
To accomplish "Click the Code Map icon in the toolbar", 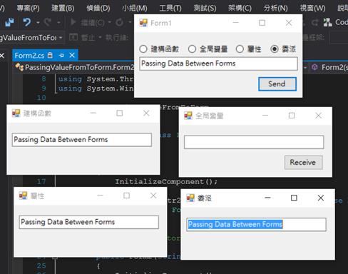I will click(327, 22).
